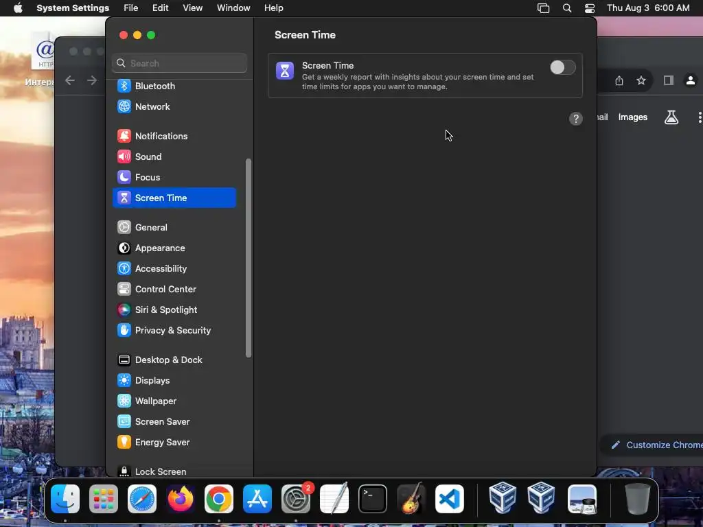
Task: Open Screen Saver settings
Action: [x=174, y=422]
